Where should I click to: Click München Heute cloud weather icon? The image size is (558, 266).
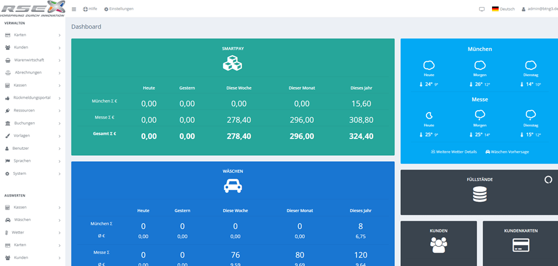(429, 65)
